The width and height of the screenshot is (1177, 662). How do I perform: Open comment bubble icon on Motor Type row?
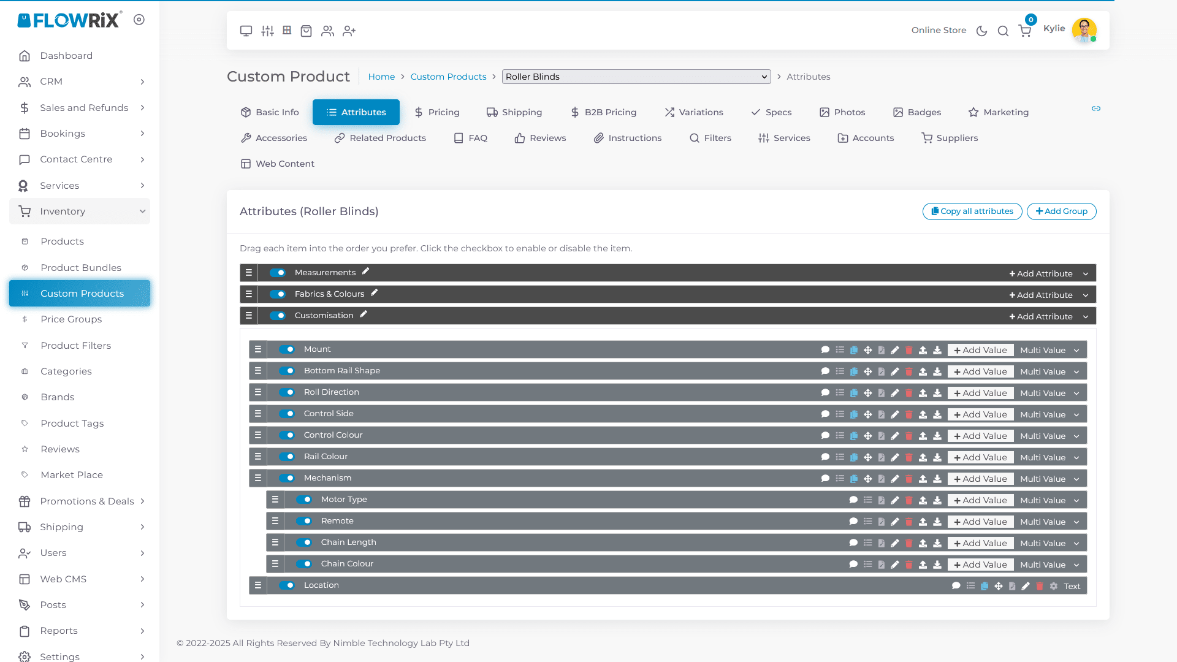point(853,500)
